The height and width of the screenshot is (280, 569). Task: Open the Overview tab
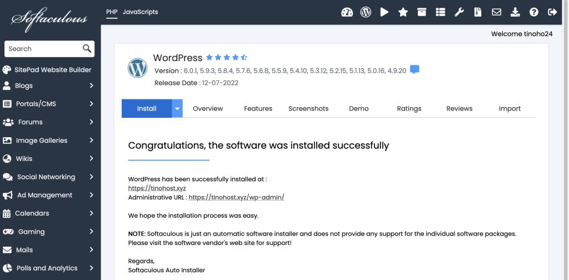coord(208,108)
